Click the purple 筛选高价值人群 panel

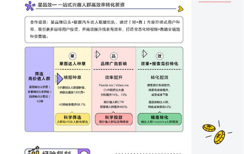point(39,89)
